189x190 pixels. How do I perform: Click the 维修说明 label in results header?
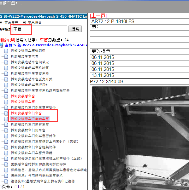point(8,40)
